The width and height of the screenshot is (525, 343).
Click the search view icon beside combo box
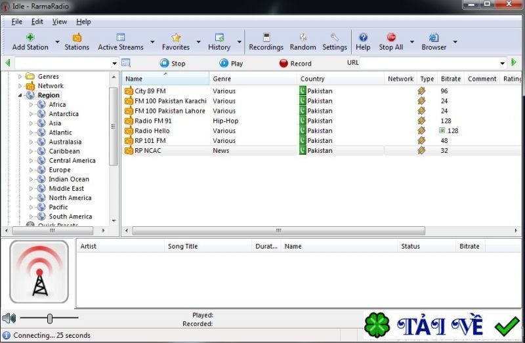point(125,62)
